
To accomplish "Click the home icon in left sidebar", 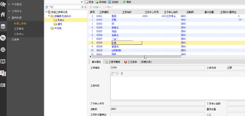I will (x=3, y=14).
